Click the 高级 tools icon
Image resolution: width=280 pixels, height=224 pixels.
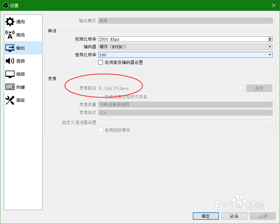pyautogui.click(x=9, y=100)
